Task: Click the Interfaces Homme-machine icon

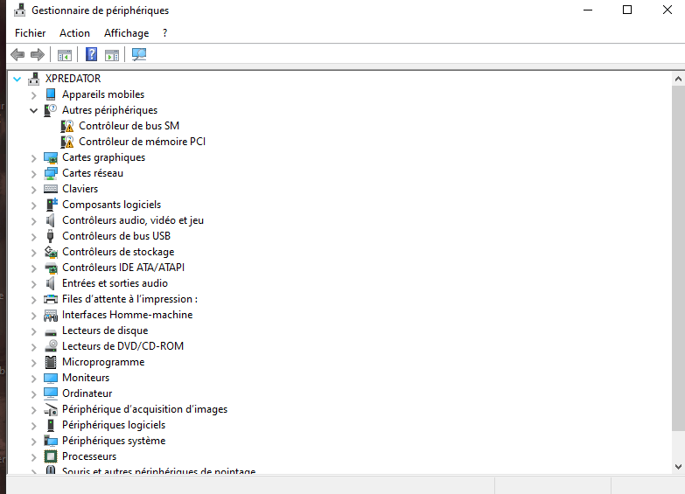Action: tap(51, 315)
